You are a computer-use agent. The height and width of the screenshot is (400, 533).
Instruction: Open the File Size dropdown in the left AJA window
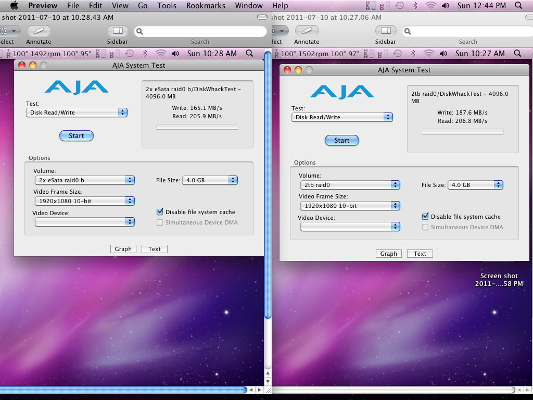tap(210, 180)
